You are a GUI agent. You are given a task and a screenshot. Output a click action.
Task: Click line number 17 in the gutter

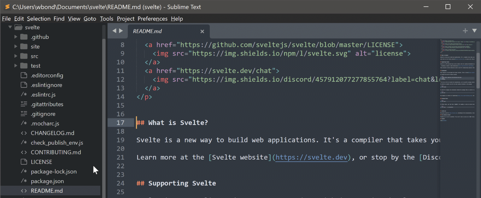point(120,123)
